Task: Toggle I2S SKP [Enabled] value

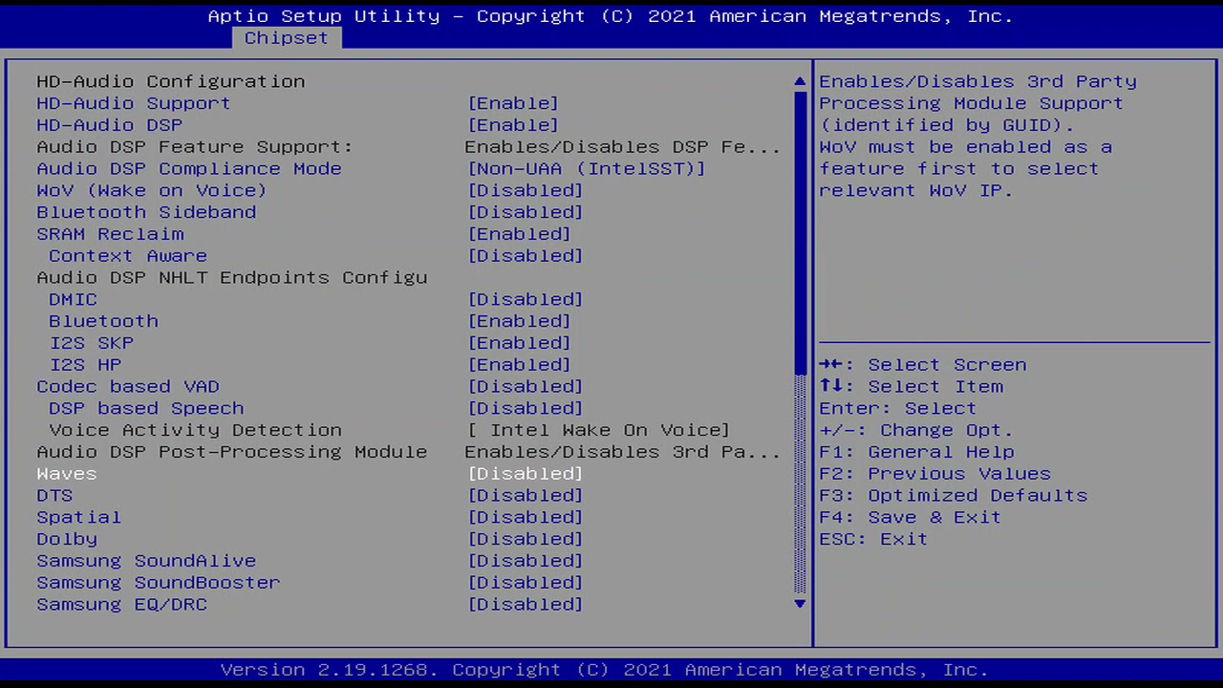Action: pyautogui.click(x=519, y=343)
